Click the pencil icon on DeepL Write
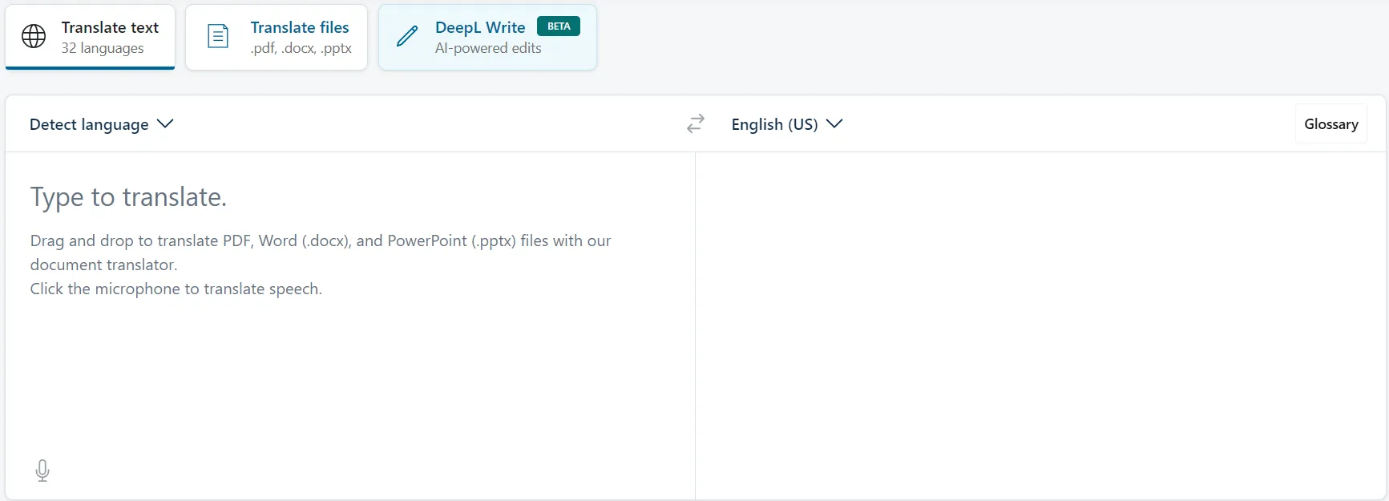1389x501 pixels. (x=407, y=36)
